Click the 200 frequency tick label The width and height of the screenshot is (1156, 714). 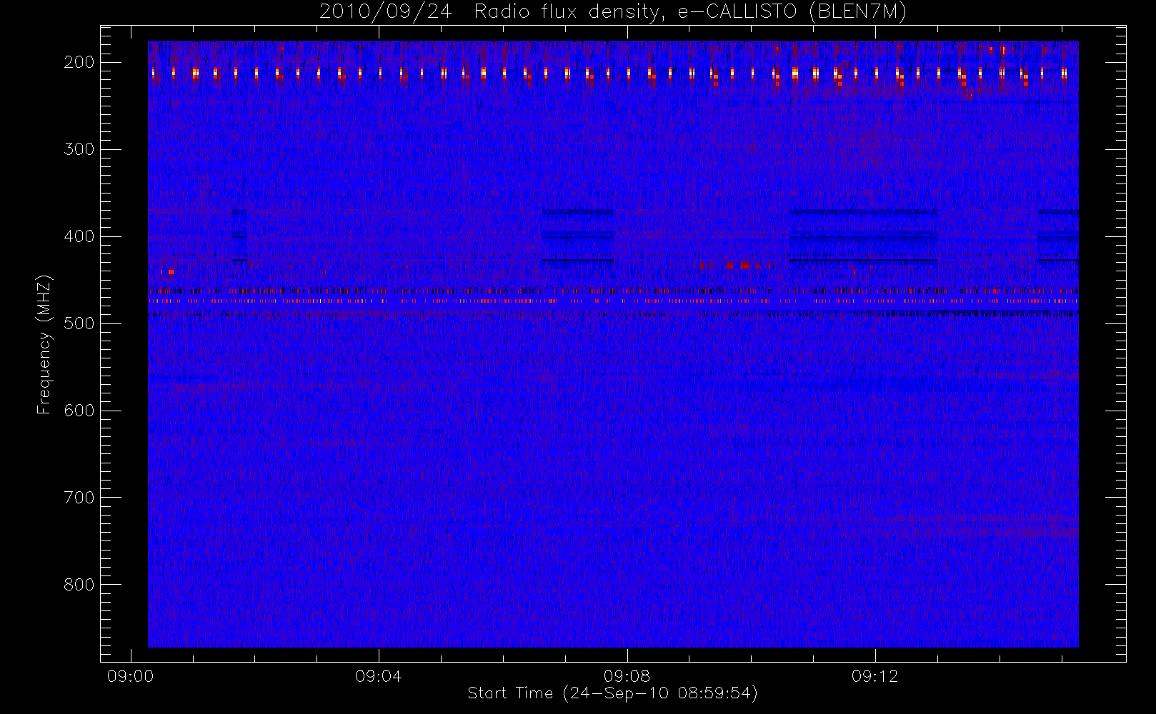tap(79, 62)
